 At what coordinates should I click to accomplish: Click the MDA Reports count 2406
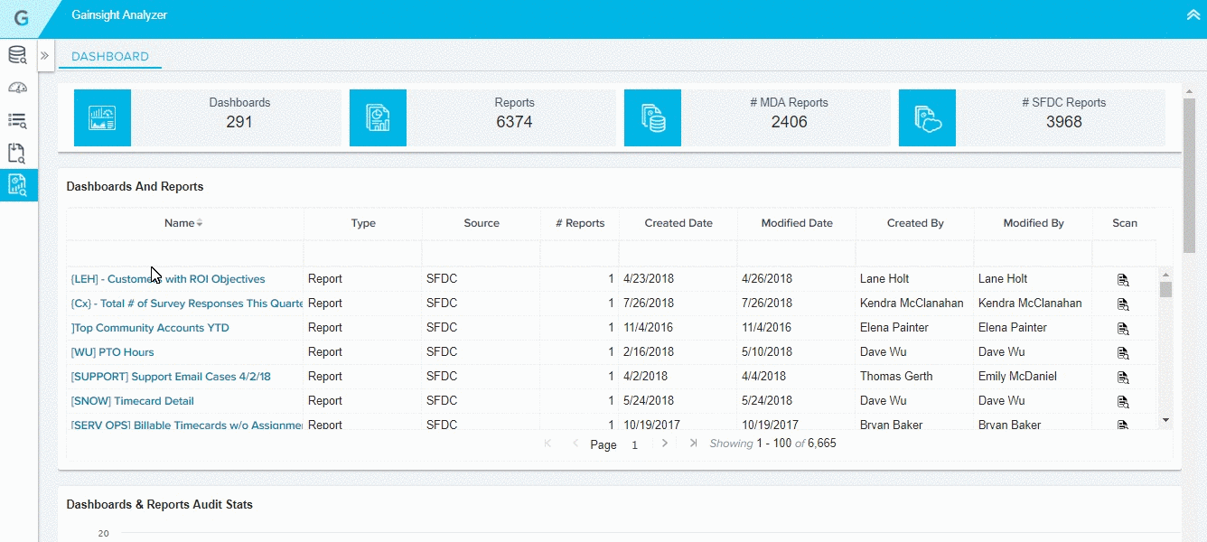tap(789, 122)
